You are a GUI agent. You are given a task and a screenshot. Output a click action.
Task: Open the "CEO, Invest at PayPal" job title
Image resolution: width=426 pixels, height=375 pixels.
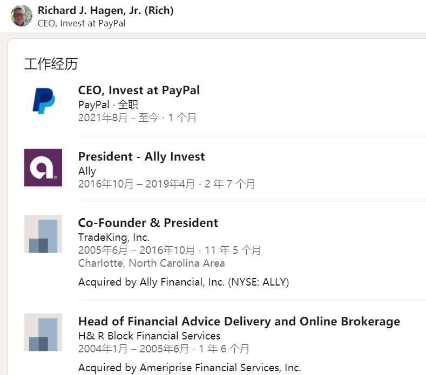click(139, 90)
